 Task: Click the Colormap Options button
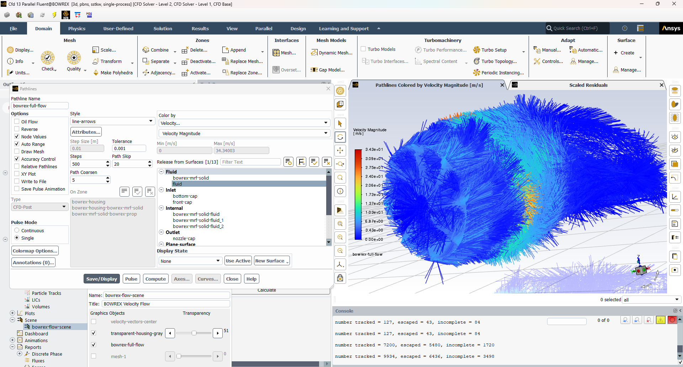pyautogui.click(x=35, y=251)
